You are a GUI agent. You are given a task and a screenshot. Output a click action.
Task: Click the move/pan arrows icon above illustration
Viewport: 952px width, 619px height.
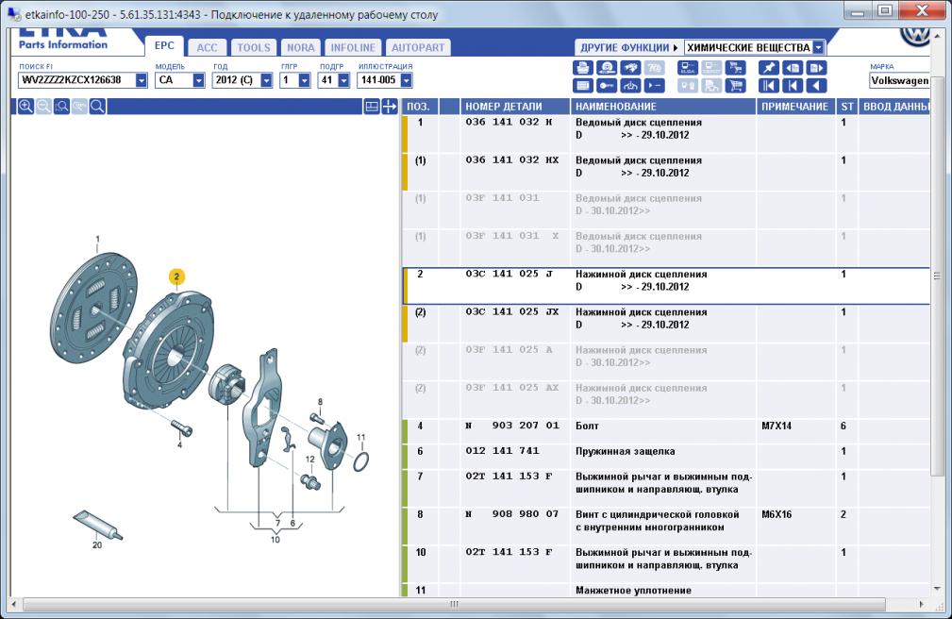point(389,107)
